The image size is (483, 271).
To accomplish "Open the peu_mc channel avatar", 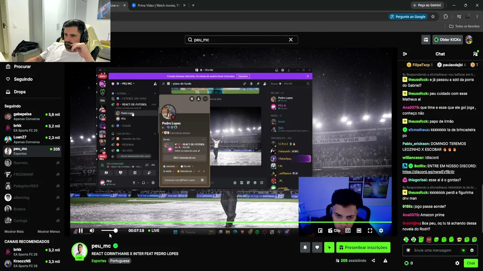I will click(79, 251).
